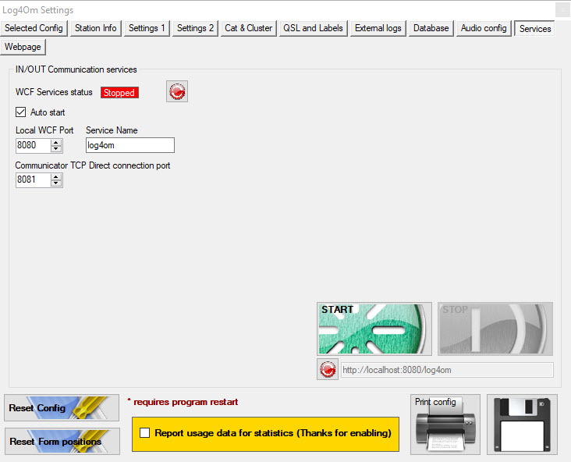
Task: Go to the Cat & Cluster tab
Action: coord(248,28)
